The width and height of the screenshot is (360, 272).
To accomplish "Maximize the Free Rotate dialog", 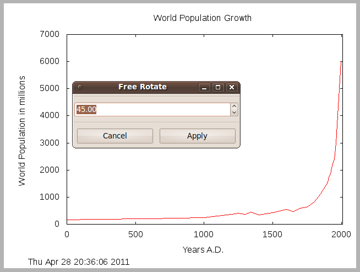I will coord(218,87).
